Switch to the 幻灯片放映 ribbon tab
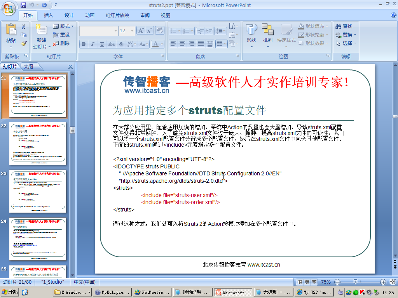 (x=117, y=16)
